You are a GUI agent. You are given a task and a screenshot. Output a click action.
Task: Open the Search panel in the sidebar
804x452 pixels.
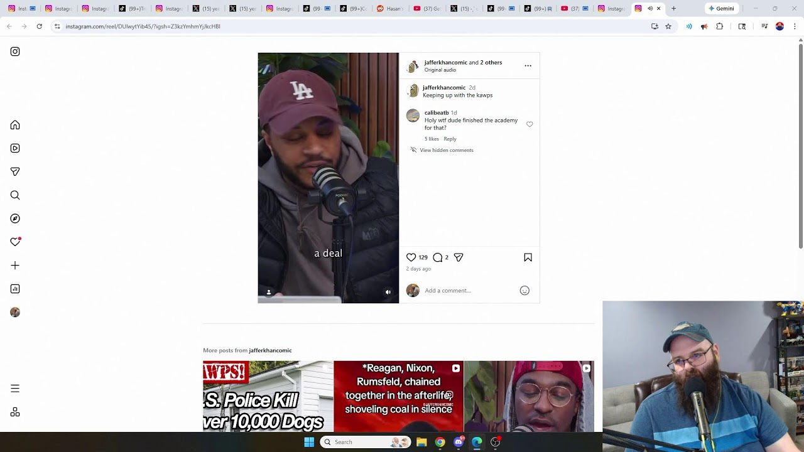pyautogui.click(x=15, y=195)
